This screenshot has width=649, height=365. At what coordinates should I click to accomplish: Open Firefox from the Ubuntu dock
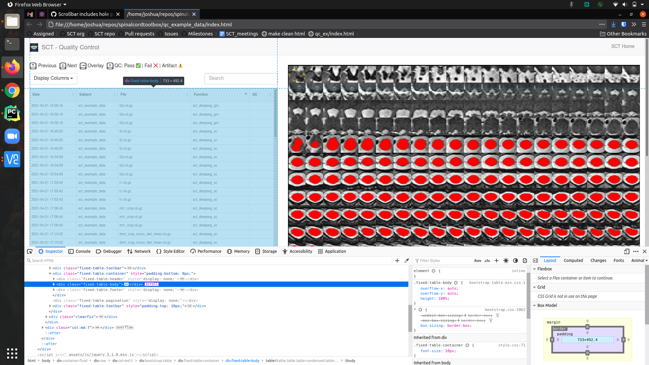point(12,67)
